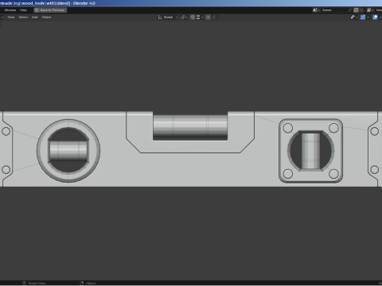Viewport: 382px width, 286px height.
Task: Click the pin scene icon
Action: [x=350, y=10]
